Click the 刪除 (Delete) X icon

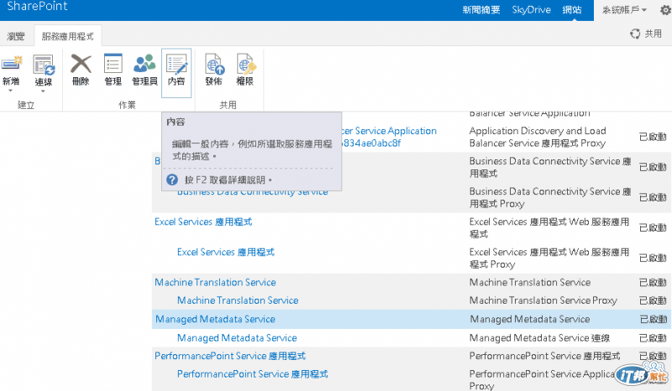(81, 64)
